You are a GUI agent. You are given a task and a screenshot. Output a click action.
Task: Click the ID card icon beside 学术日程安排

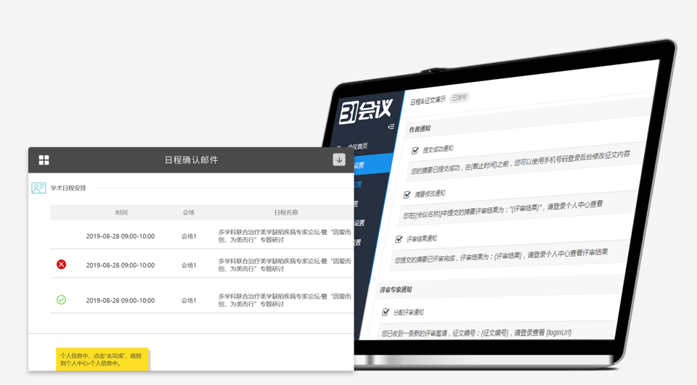point(38,188)
